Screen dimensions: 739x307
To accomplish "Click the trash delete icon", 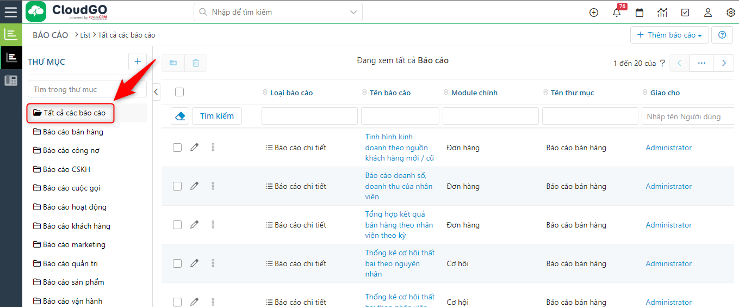I will [196, 63].
